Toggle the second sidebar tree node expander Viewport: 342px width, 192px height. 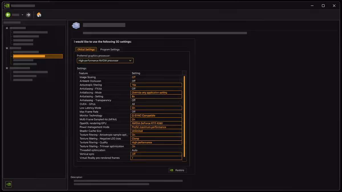[7, 48]
